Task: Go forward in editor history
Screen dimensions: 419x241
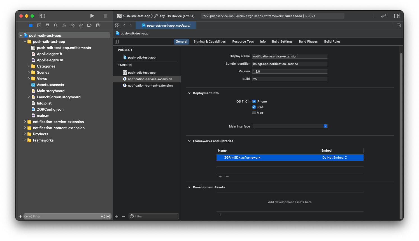Action: coord(131,26)
